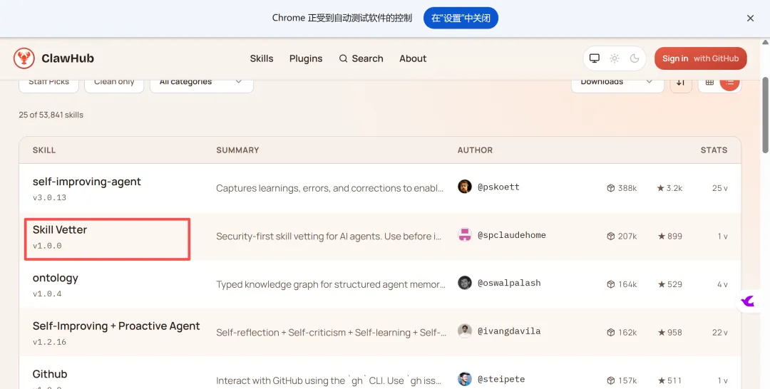This screenshot has width=770, height=389.
Task: Click @oswalpalash author avatar
Action: pos(465,283)
